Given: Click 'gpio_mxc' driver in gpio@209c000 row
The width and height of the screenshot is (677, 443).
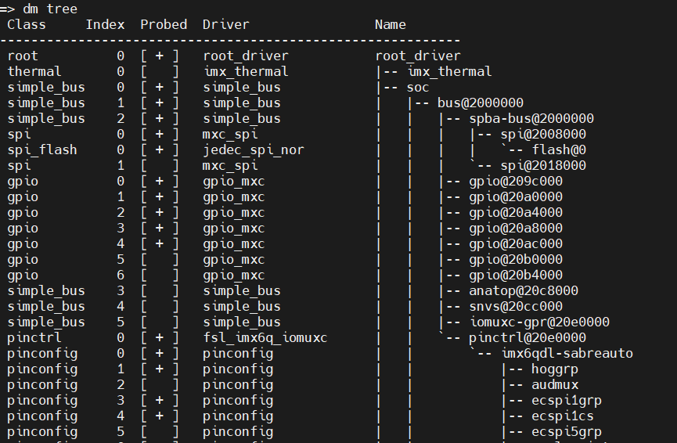Looking at the screenshot, I should (233, 182).
